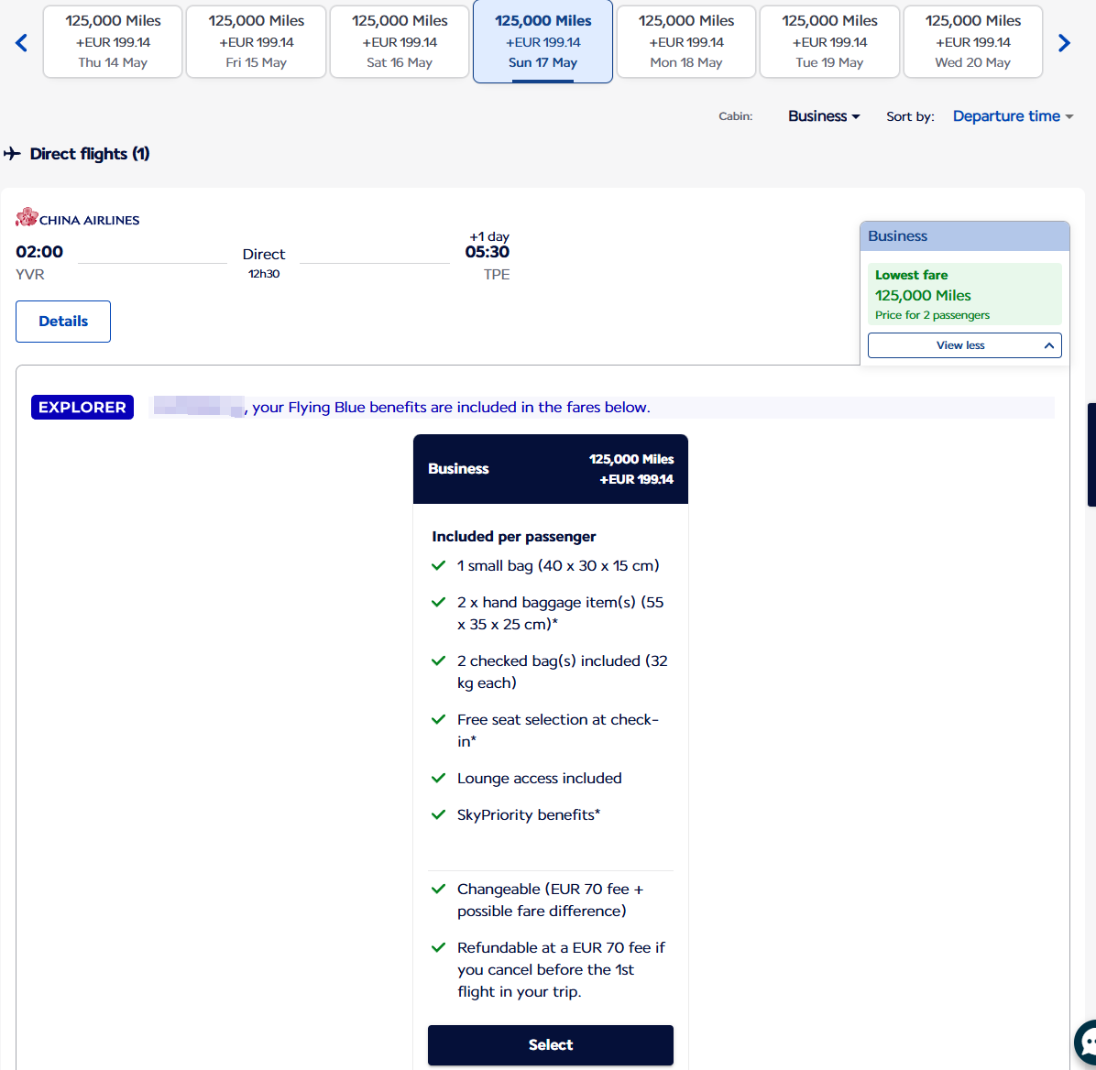Click 'Refundable at a EUR 70 fee' line

(x=561, y=969)
